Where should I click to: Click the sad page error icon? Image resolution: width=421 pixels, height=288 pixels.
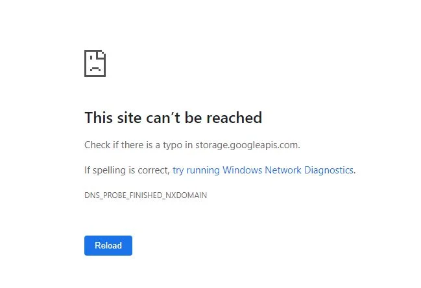(x=95, y=63)
